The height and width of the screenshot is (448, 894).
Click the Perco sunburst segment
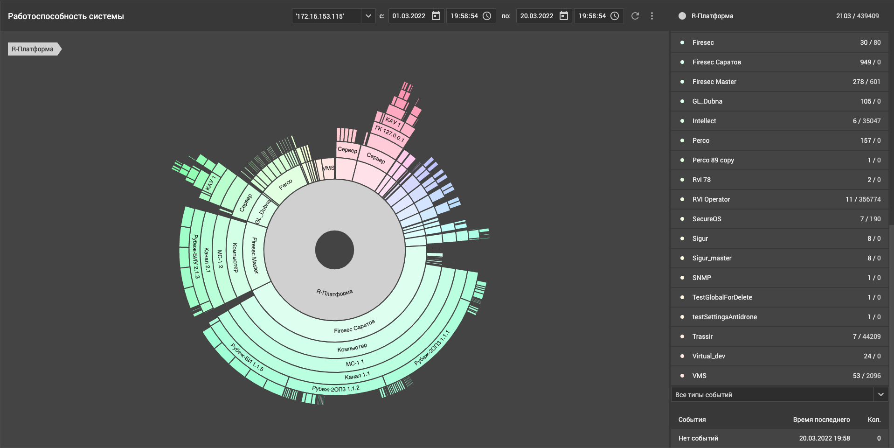286,184
